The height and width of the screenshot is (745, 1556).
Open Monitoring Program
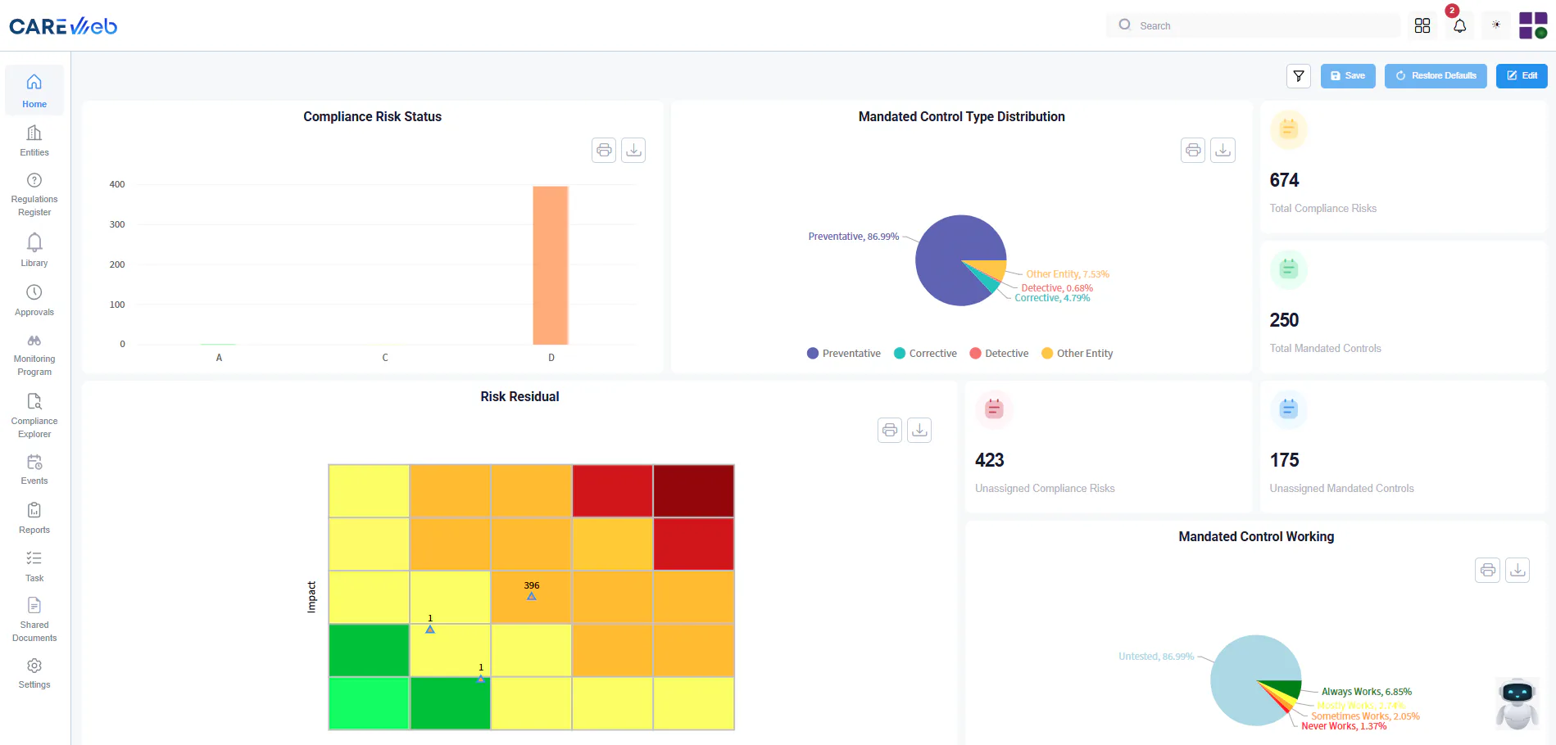pyautogui.click(x=34, y=354)
